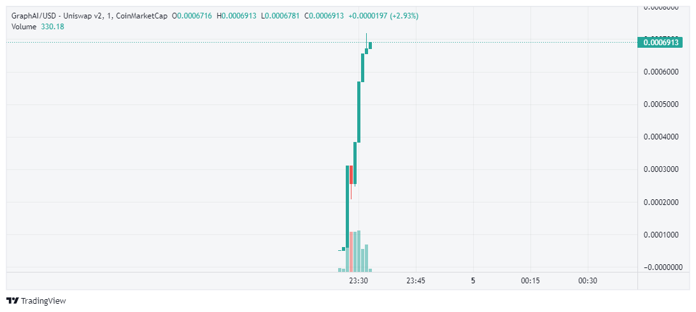696x312 pixels.
Task: Select the GraphAI/USD symbol title
Action: (x=90, y=16)
